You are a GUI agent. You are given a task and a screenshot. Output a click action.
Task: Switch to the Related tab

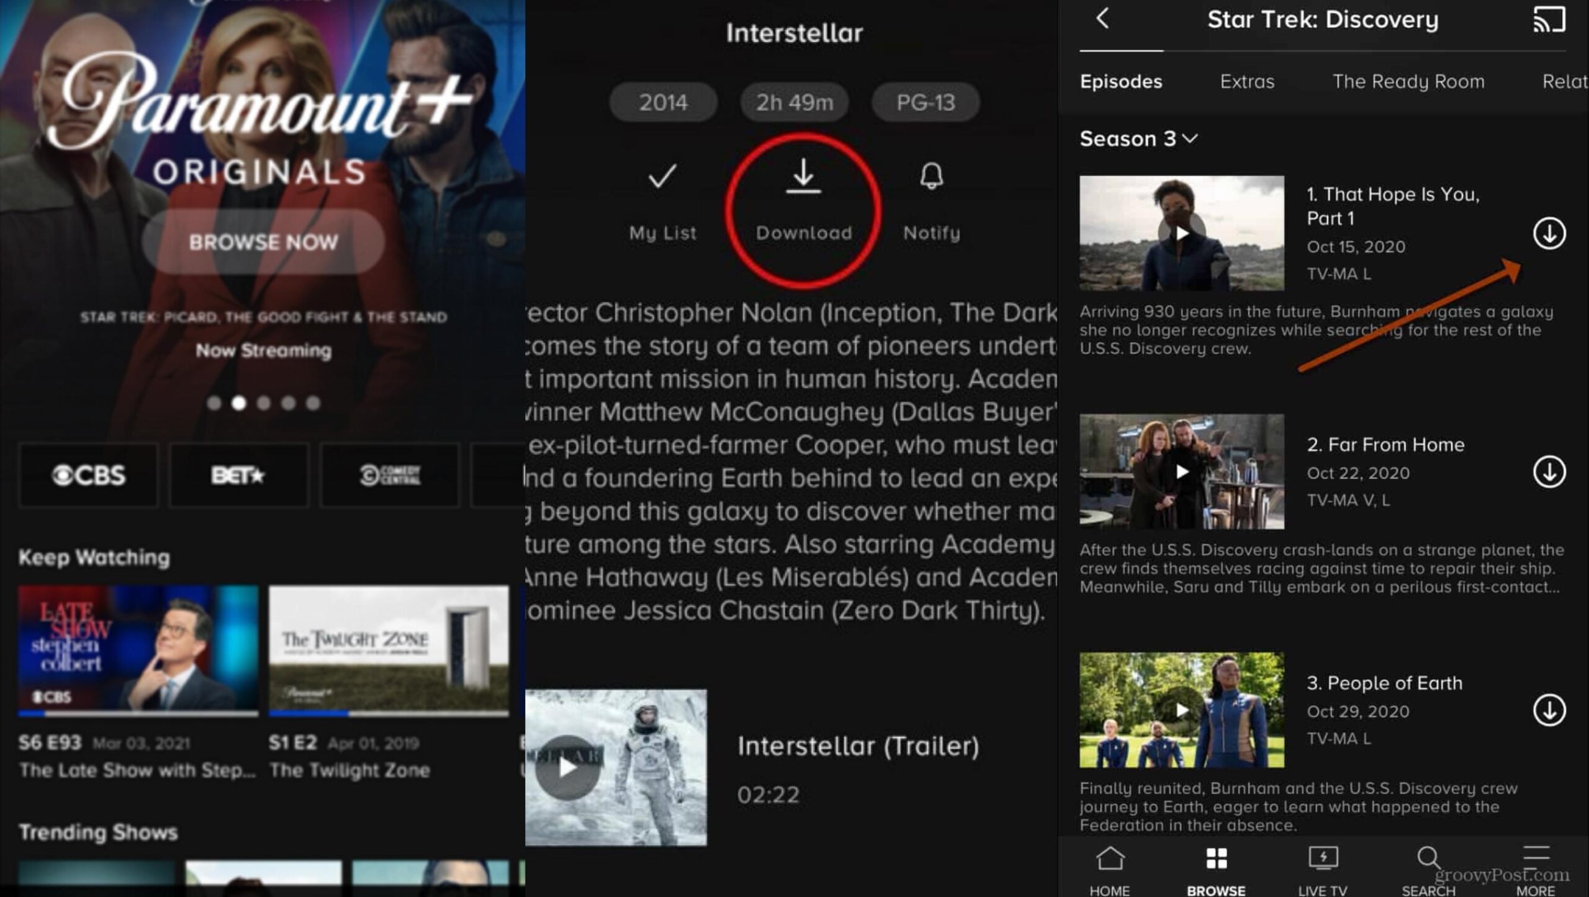[1565, 81]
